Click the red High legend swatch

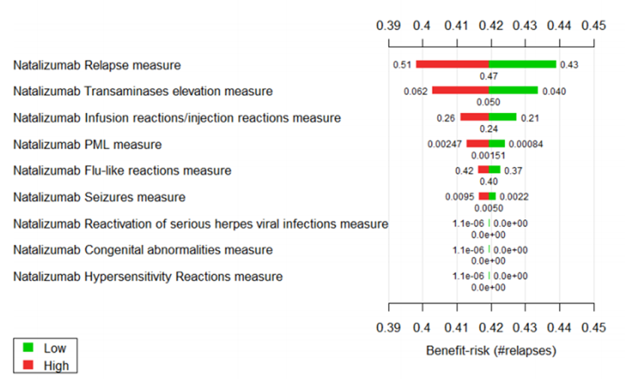tap(29, 365)
